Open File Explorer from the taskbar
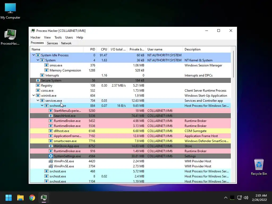Image resolution: width=272 pixels, height=204 pixels. pos(20,197)
